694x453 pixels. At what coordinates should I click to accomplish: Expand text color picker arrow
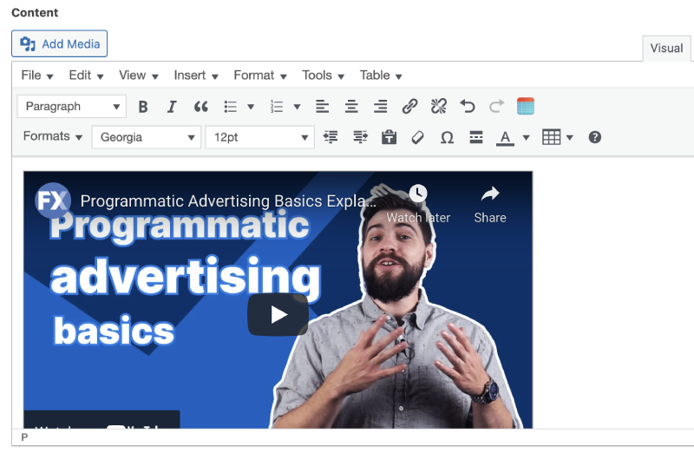click(x=526, y=137)
